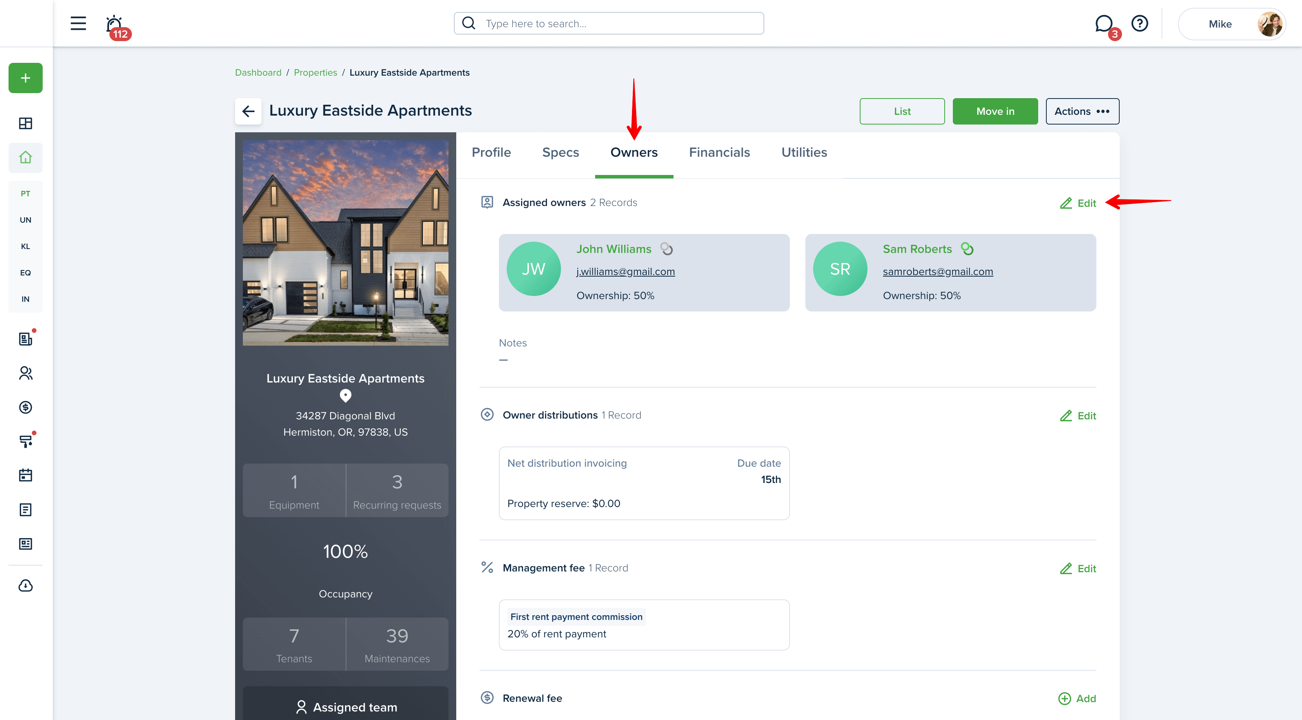Open the Actions dropdown menu
This screenshot has width=1302, height=720.
1082,111
